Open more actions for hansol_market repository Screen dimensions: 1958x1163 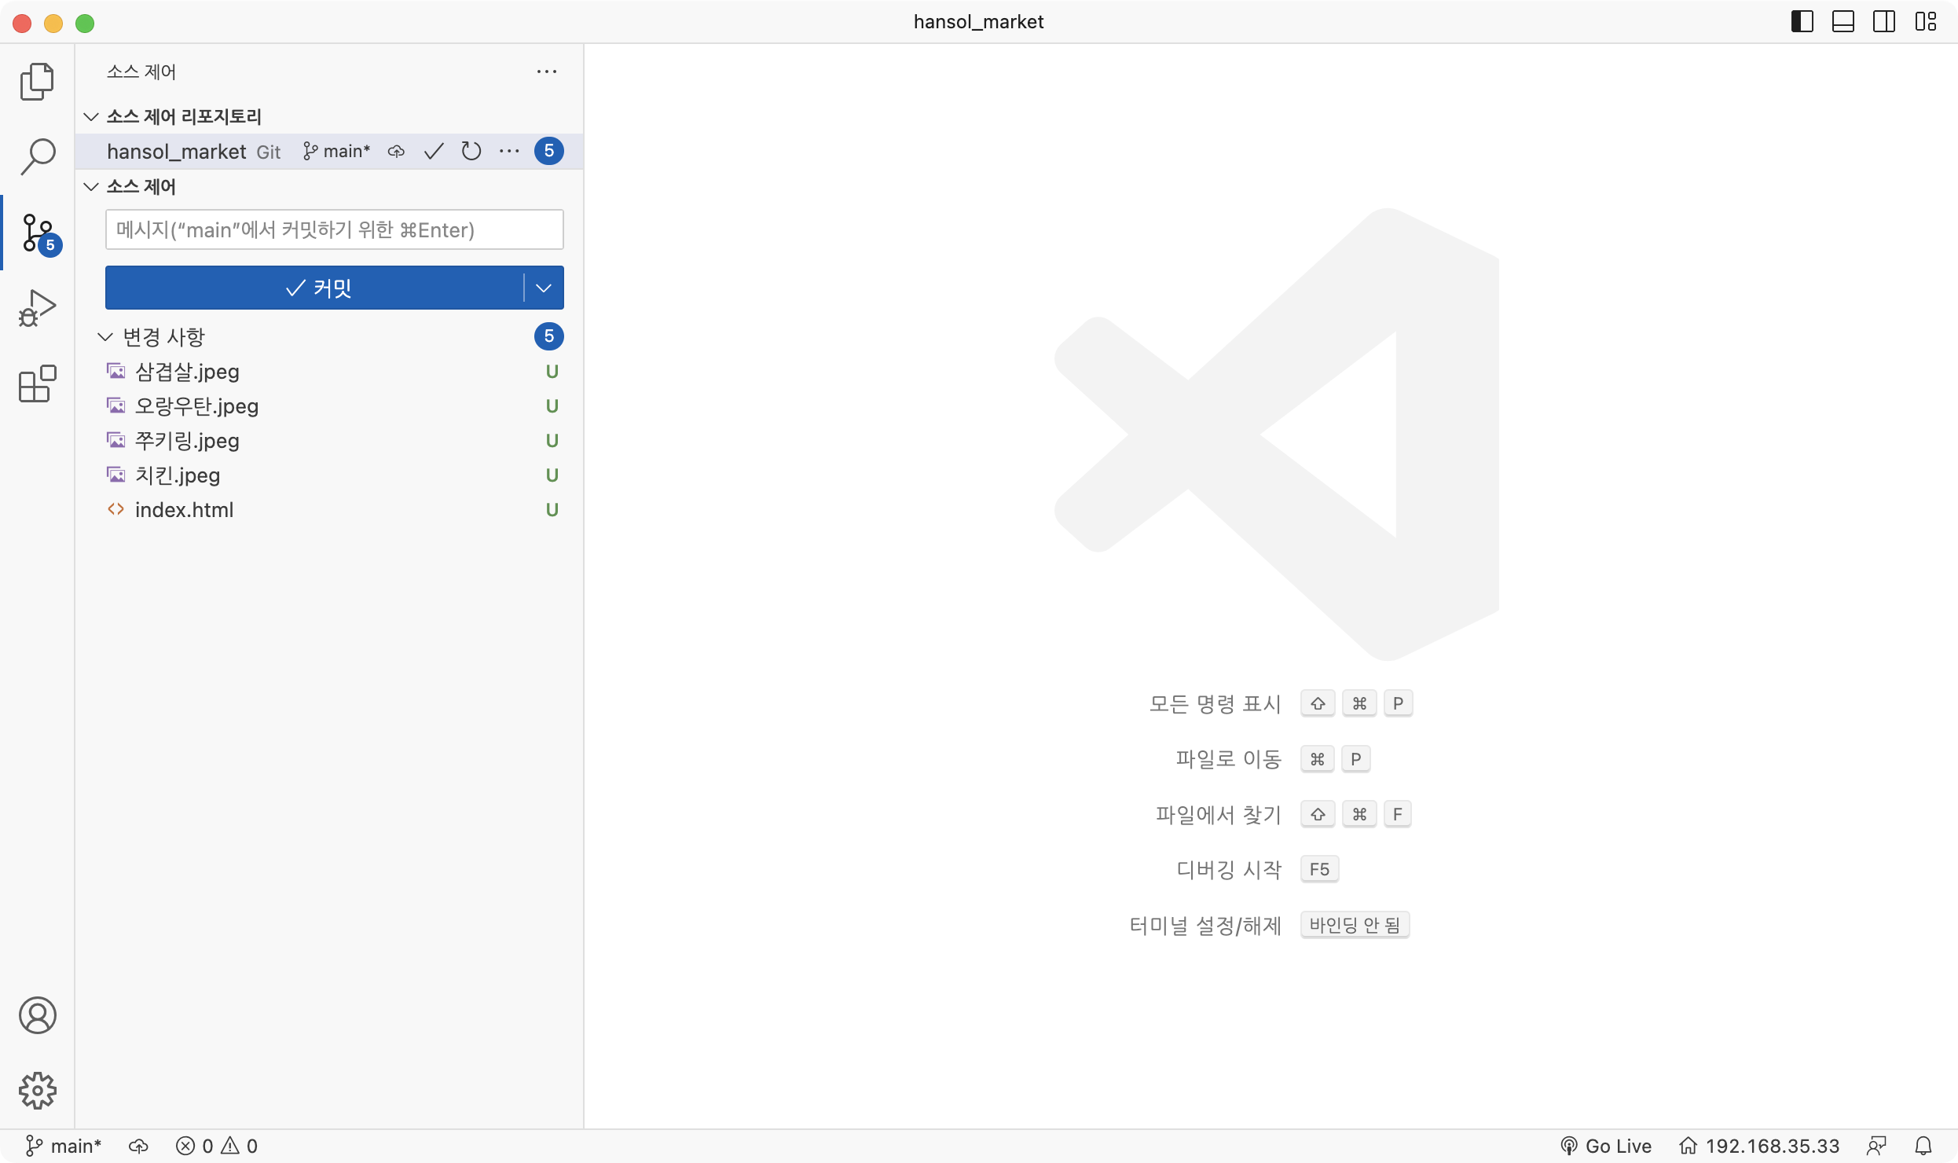tap(509, 151)
